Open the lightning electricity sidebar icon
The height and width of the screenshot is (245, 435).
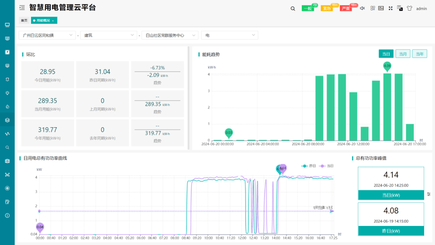coord(7,52)
